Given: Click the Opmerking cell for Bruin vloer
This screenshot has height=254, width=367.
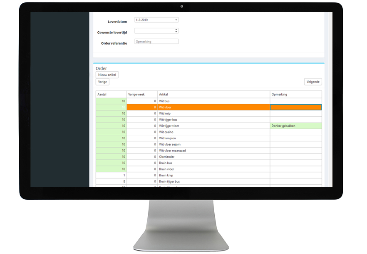Looking at the screenshot, I should point(296,169).
